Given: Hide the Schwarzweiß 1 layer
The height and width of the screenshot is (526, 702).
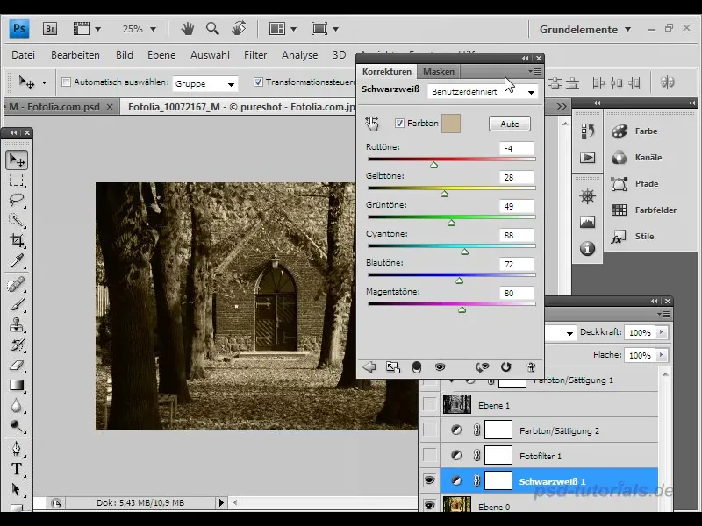Looking at the screenshot, I should [429, 480].
